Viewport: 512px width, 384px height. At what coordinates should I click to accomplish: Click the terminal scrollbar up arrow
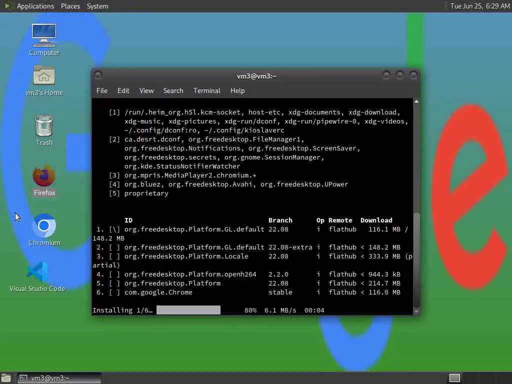coord(416,102)
